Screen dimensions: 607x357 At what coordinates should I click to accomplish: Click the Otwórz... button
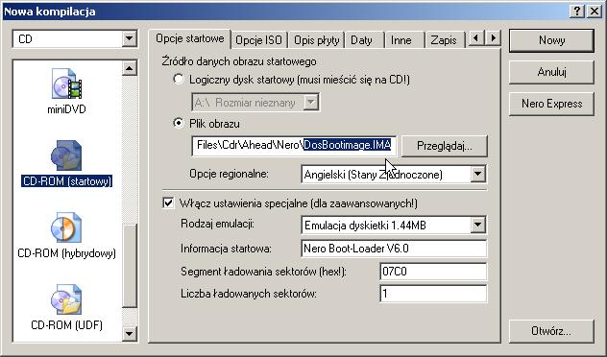pyautogui.click(x=551, y=331)
